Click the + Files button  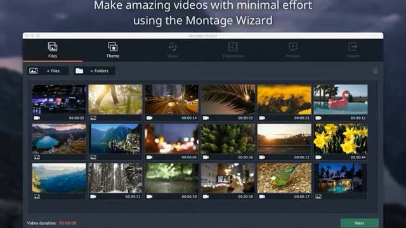pos(48,71)
